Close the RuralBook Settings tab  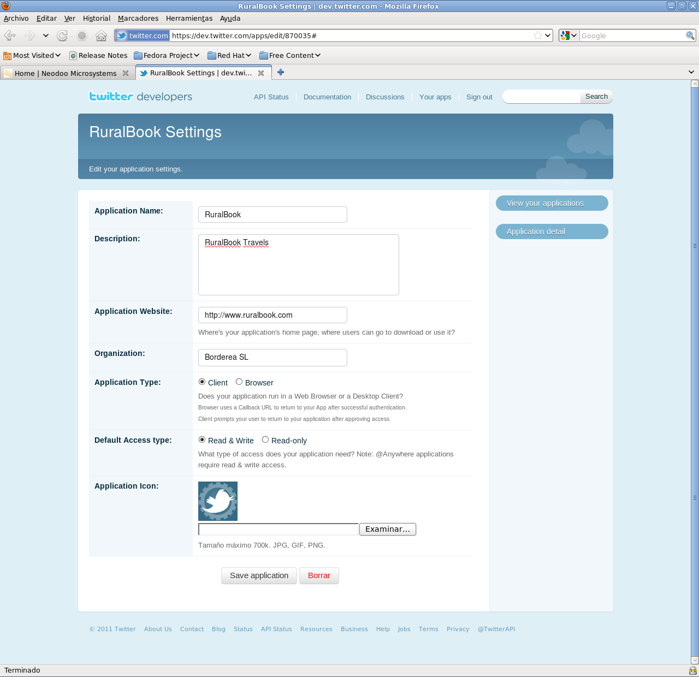261,73
